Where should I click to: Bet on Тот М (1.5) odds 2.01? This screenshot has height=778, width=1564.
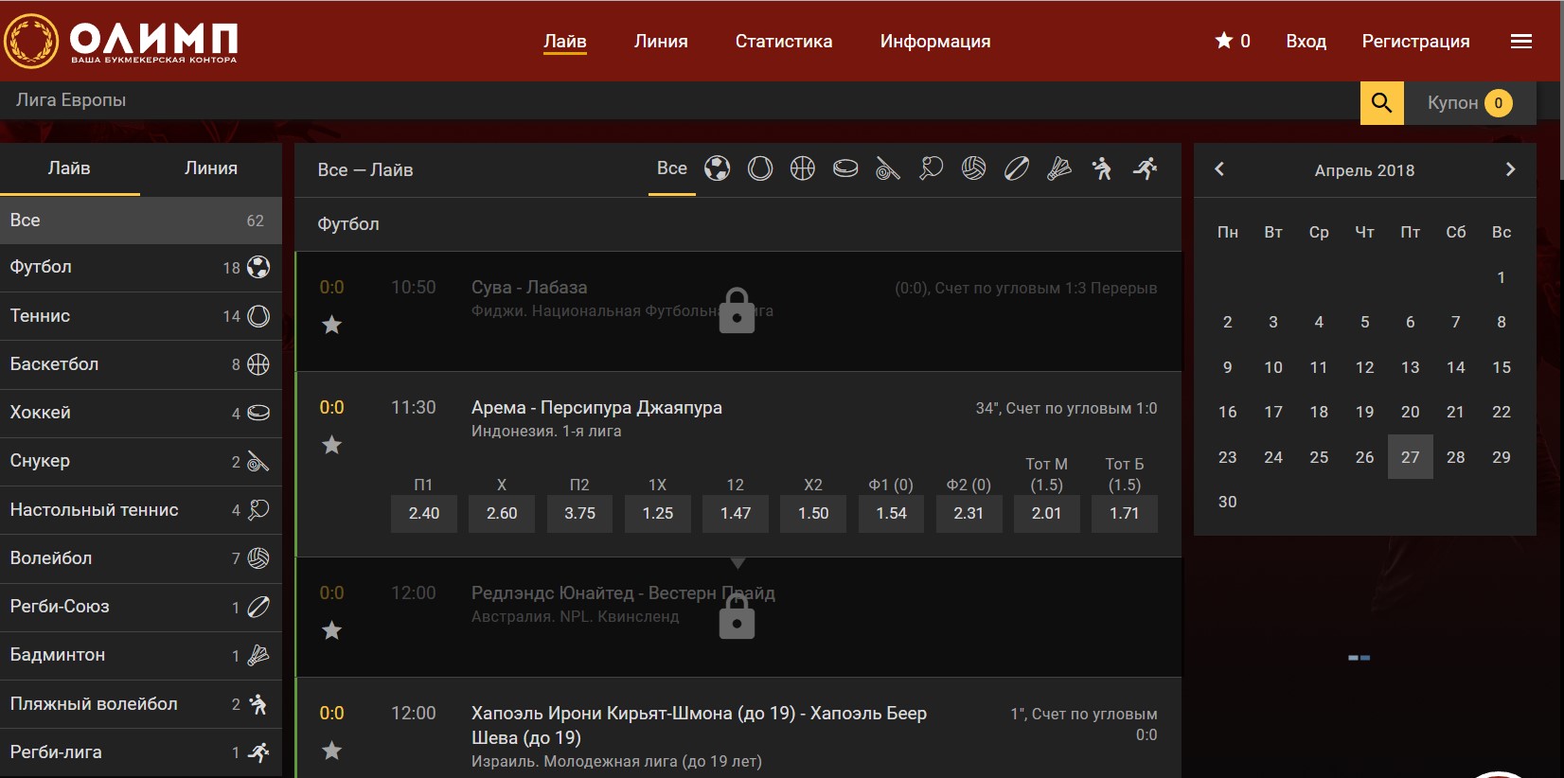1047,513
